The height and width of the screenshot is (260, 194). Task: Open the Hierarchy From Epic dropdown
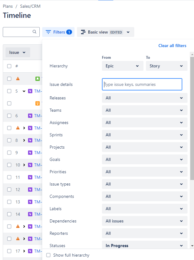pyautogui.click(x=123, y=66)
